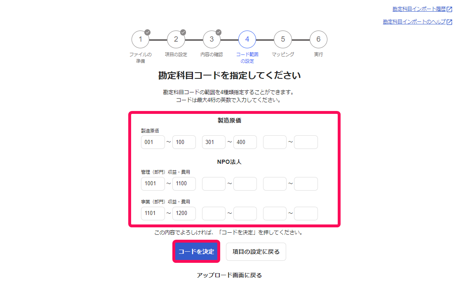Click the コードを決定 button

[196, 252]
